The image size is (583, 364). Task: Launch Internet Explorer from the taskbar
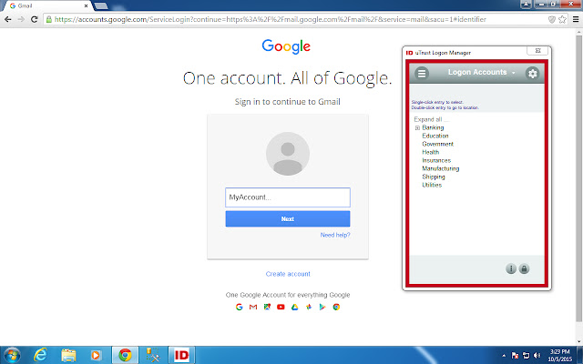coord(40,355)
